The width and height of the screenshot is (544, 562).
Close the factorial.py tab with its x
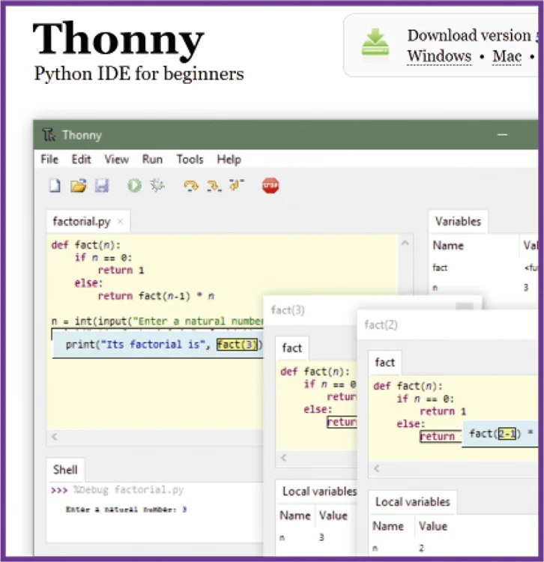120,222
